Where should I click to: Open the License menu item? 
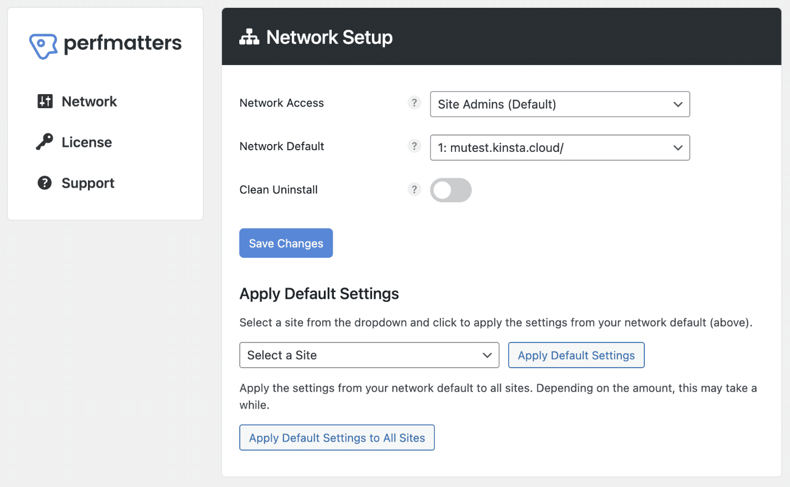(x=87, y=142)
